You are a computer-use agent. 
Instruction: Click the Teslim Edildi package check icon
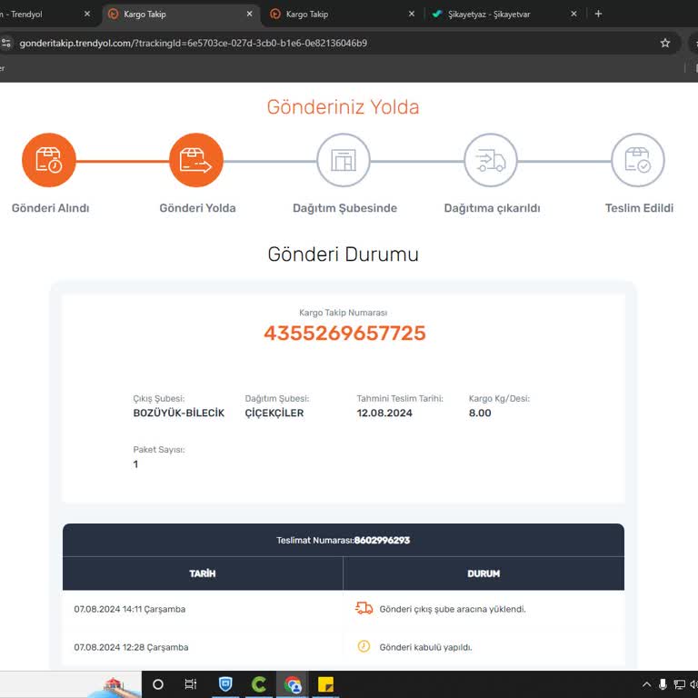coord(638,160)
